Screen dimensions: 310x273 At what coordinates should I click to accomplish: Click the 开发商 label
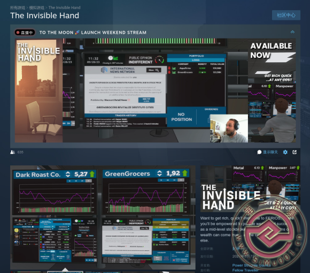pyautogui.click(x=205, y=266)
